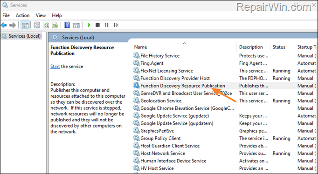Image resolution: width=318 pixels, height=174 pixels.
Task: Open the File menu
Action: (6, 15)
